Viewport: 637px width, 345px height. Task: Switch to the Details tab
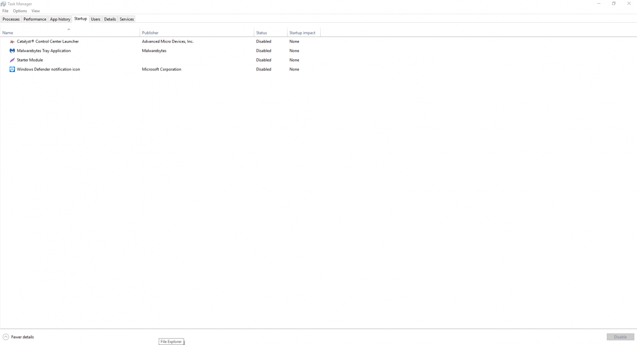(110, 19)
